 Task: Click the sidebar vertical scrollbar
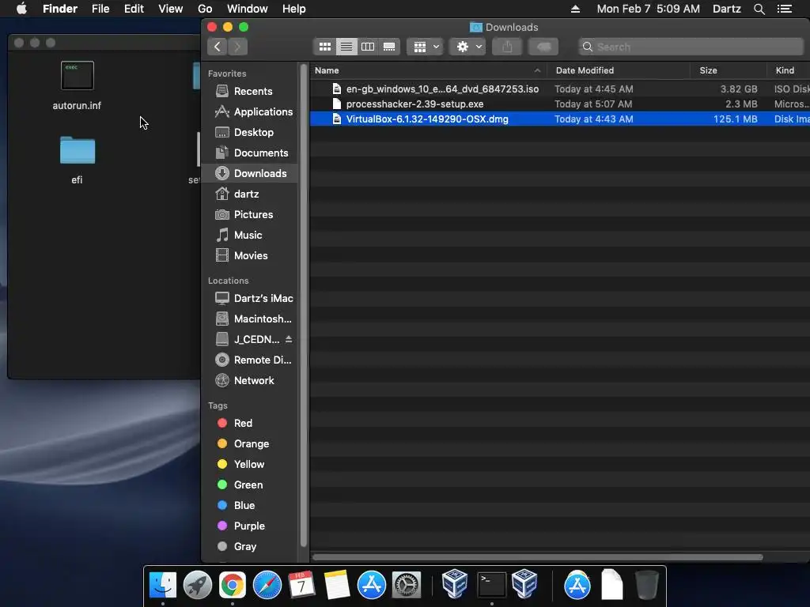coord(303,304)
